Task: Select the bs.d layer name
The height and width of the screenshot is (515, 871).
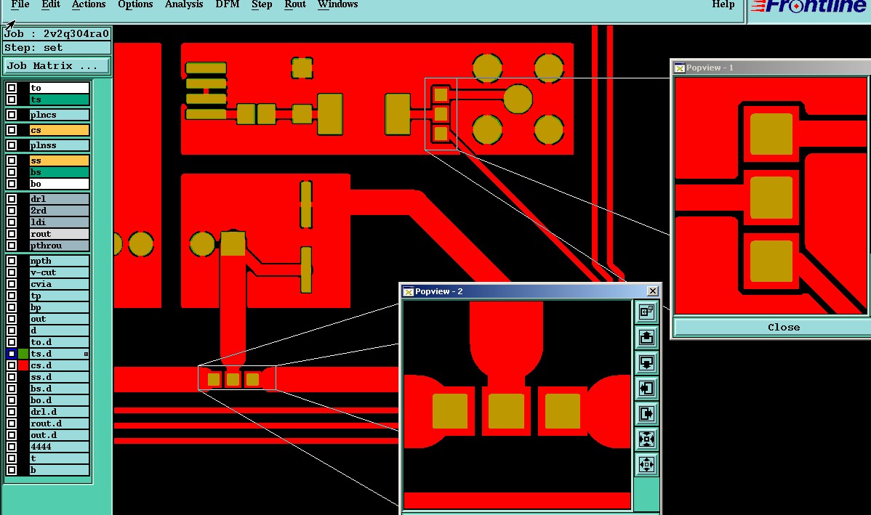Action: coord(59,389)
